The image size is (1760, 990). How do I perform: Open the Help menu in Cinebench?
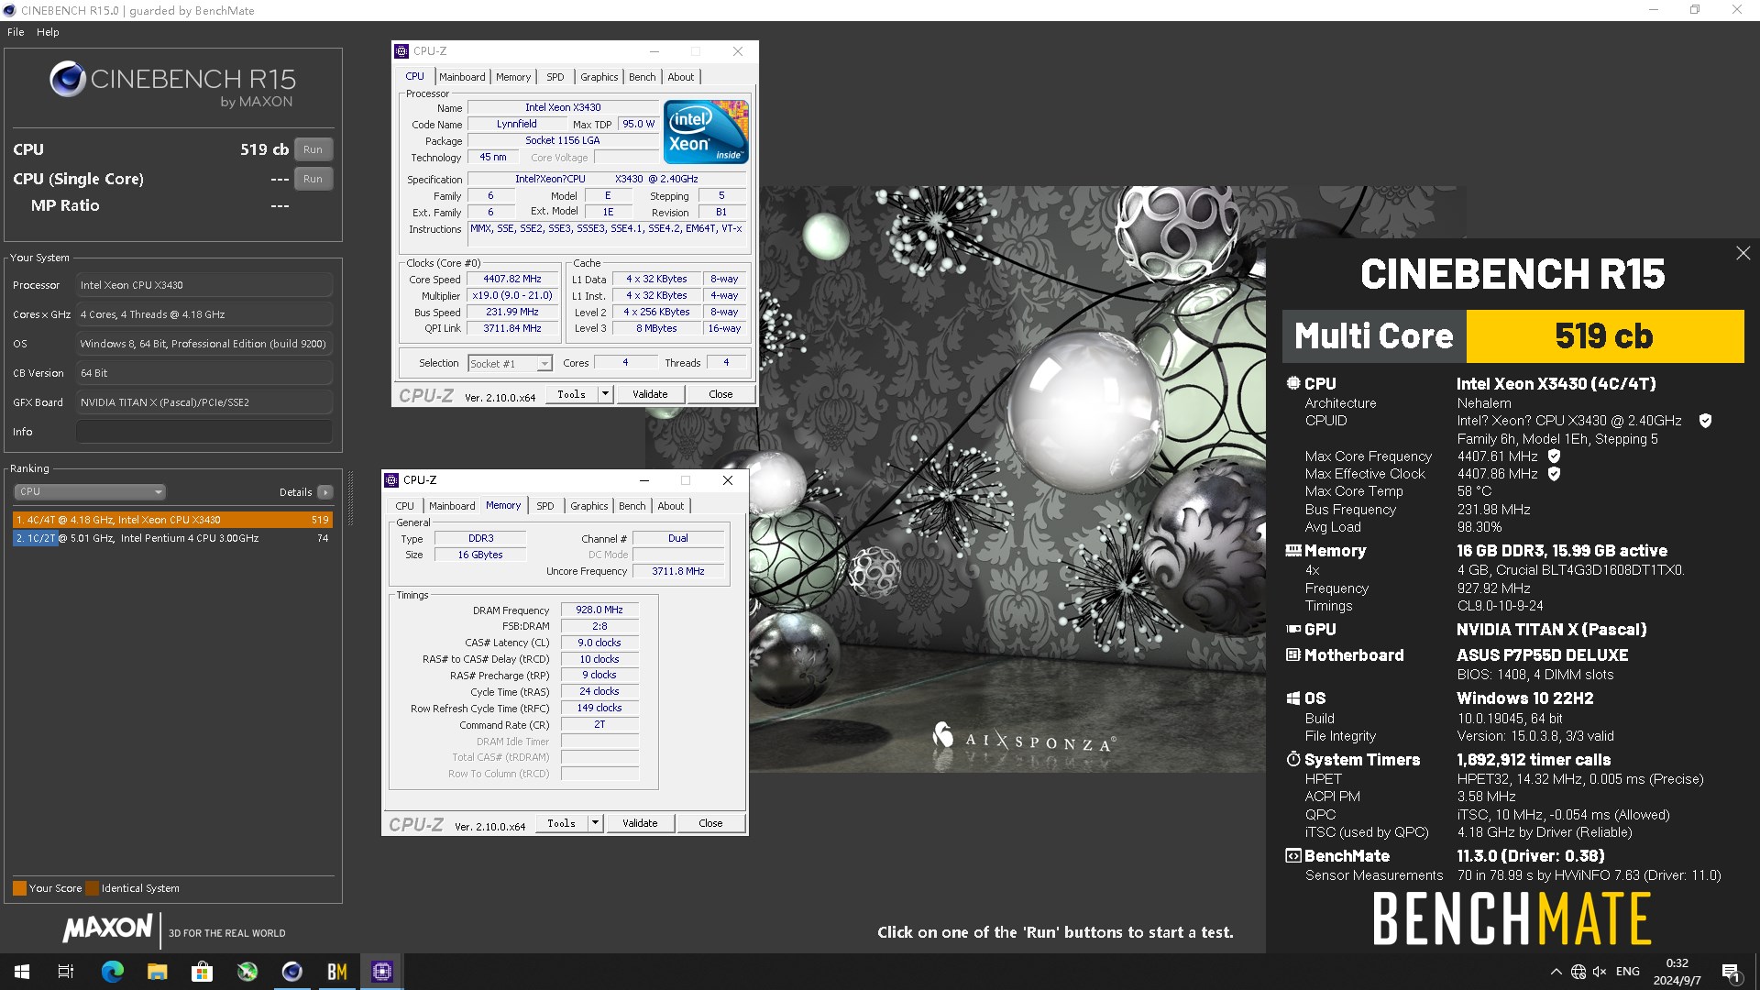coord(48,32)
